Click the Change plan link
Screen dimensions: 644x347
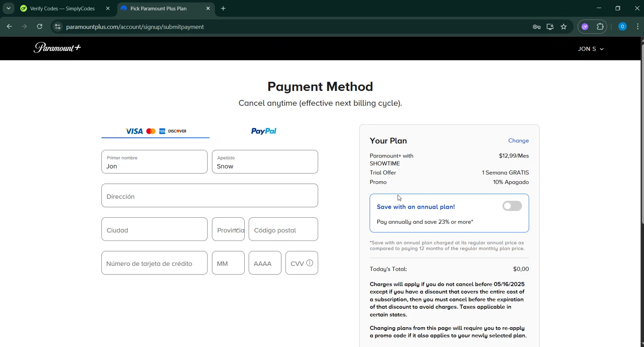[x=518, y=140]
